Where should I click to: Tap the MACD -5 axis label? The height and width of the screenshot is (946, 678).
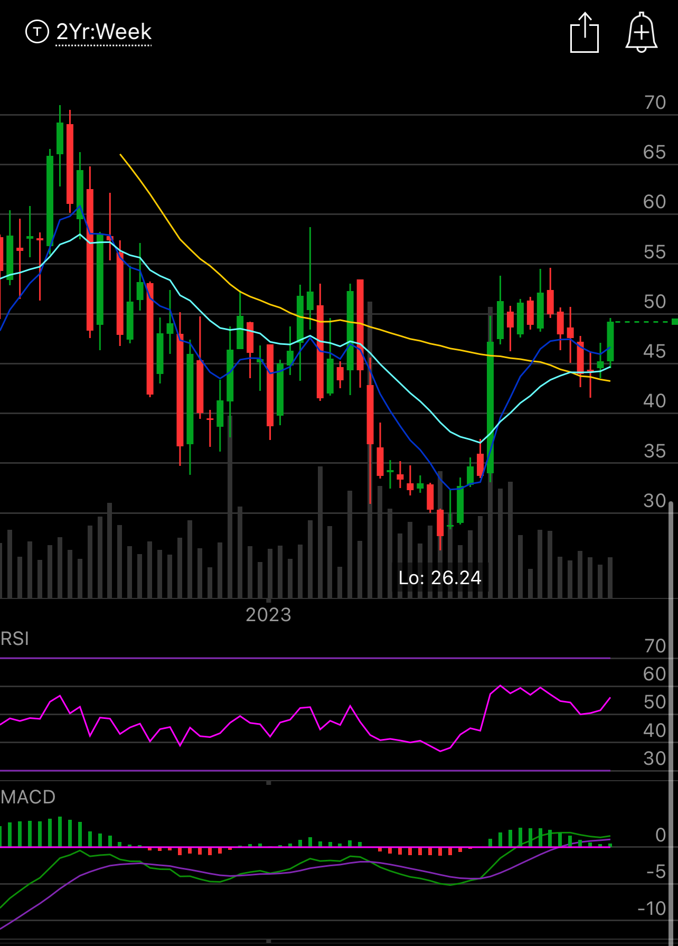(656, 872)
